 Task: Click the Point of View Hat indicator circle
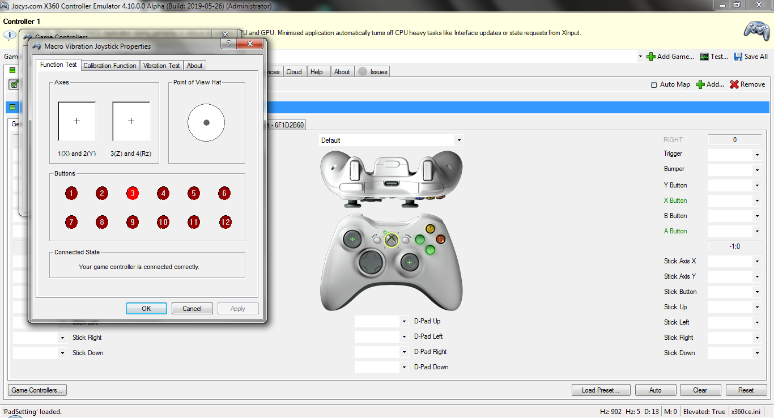coord(206,122)
